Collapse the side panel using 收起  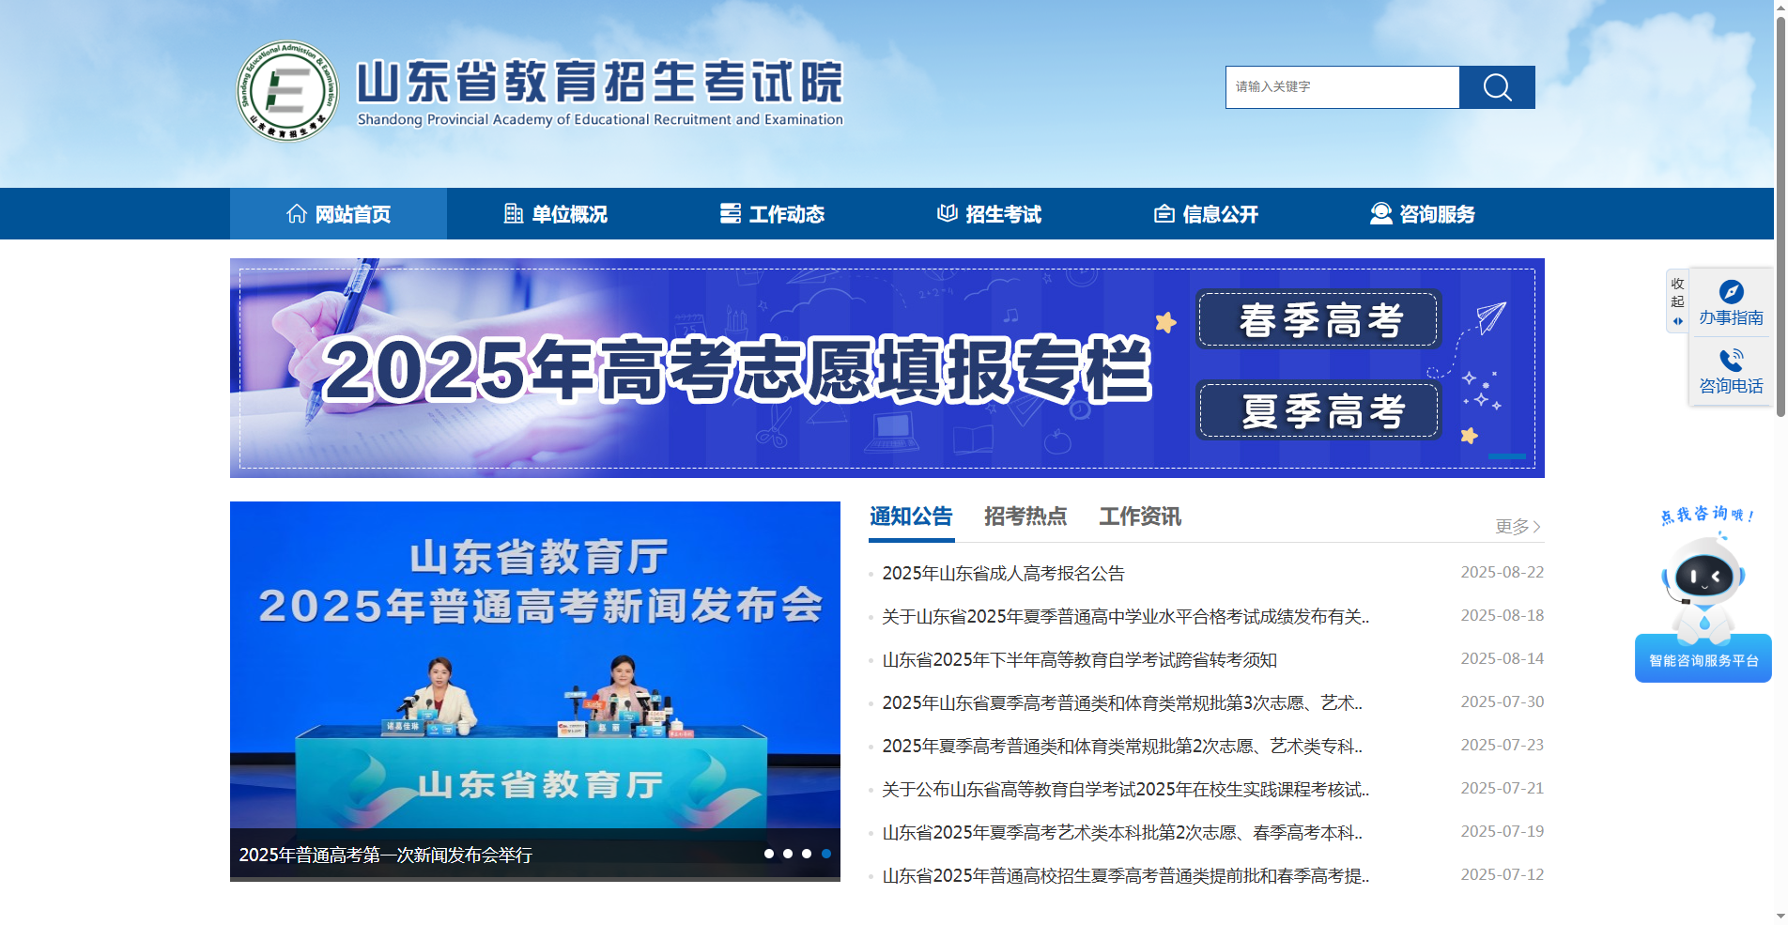click(x=1677, y=292)
